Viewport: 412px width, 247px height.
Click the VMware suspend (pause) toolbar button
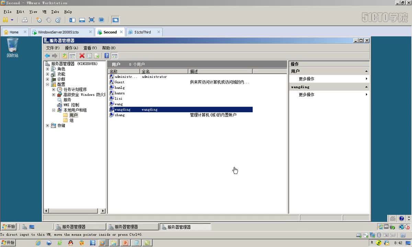(5, 20)
